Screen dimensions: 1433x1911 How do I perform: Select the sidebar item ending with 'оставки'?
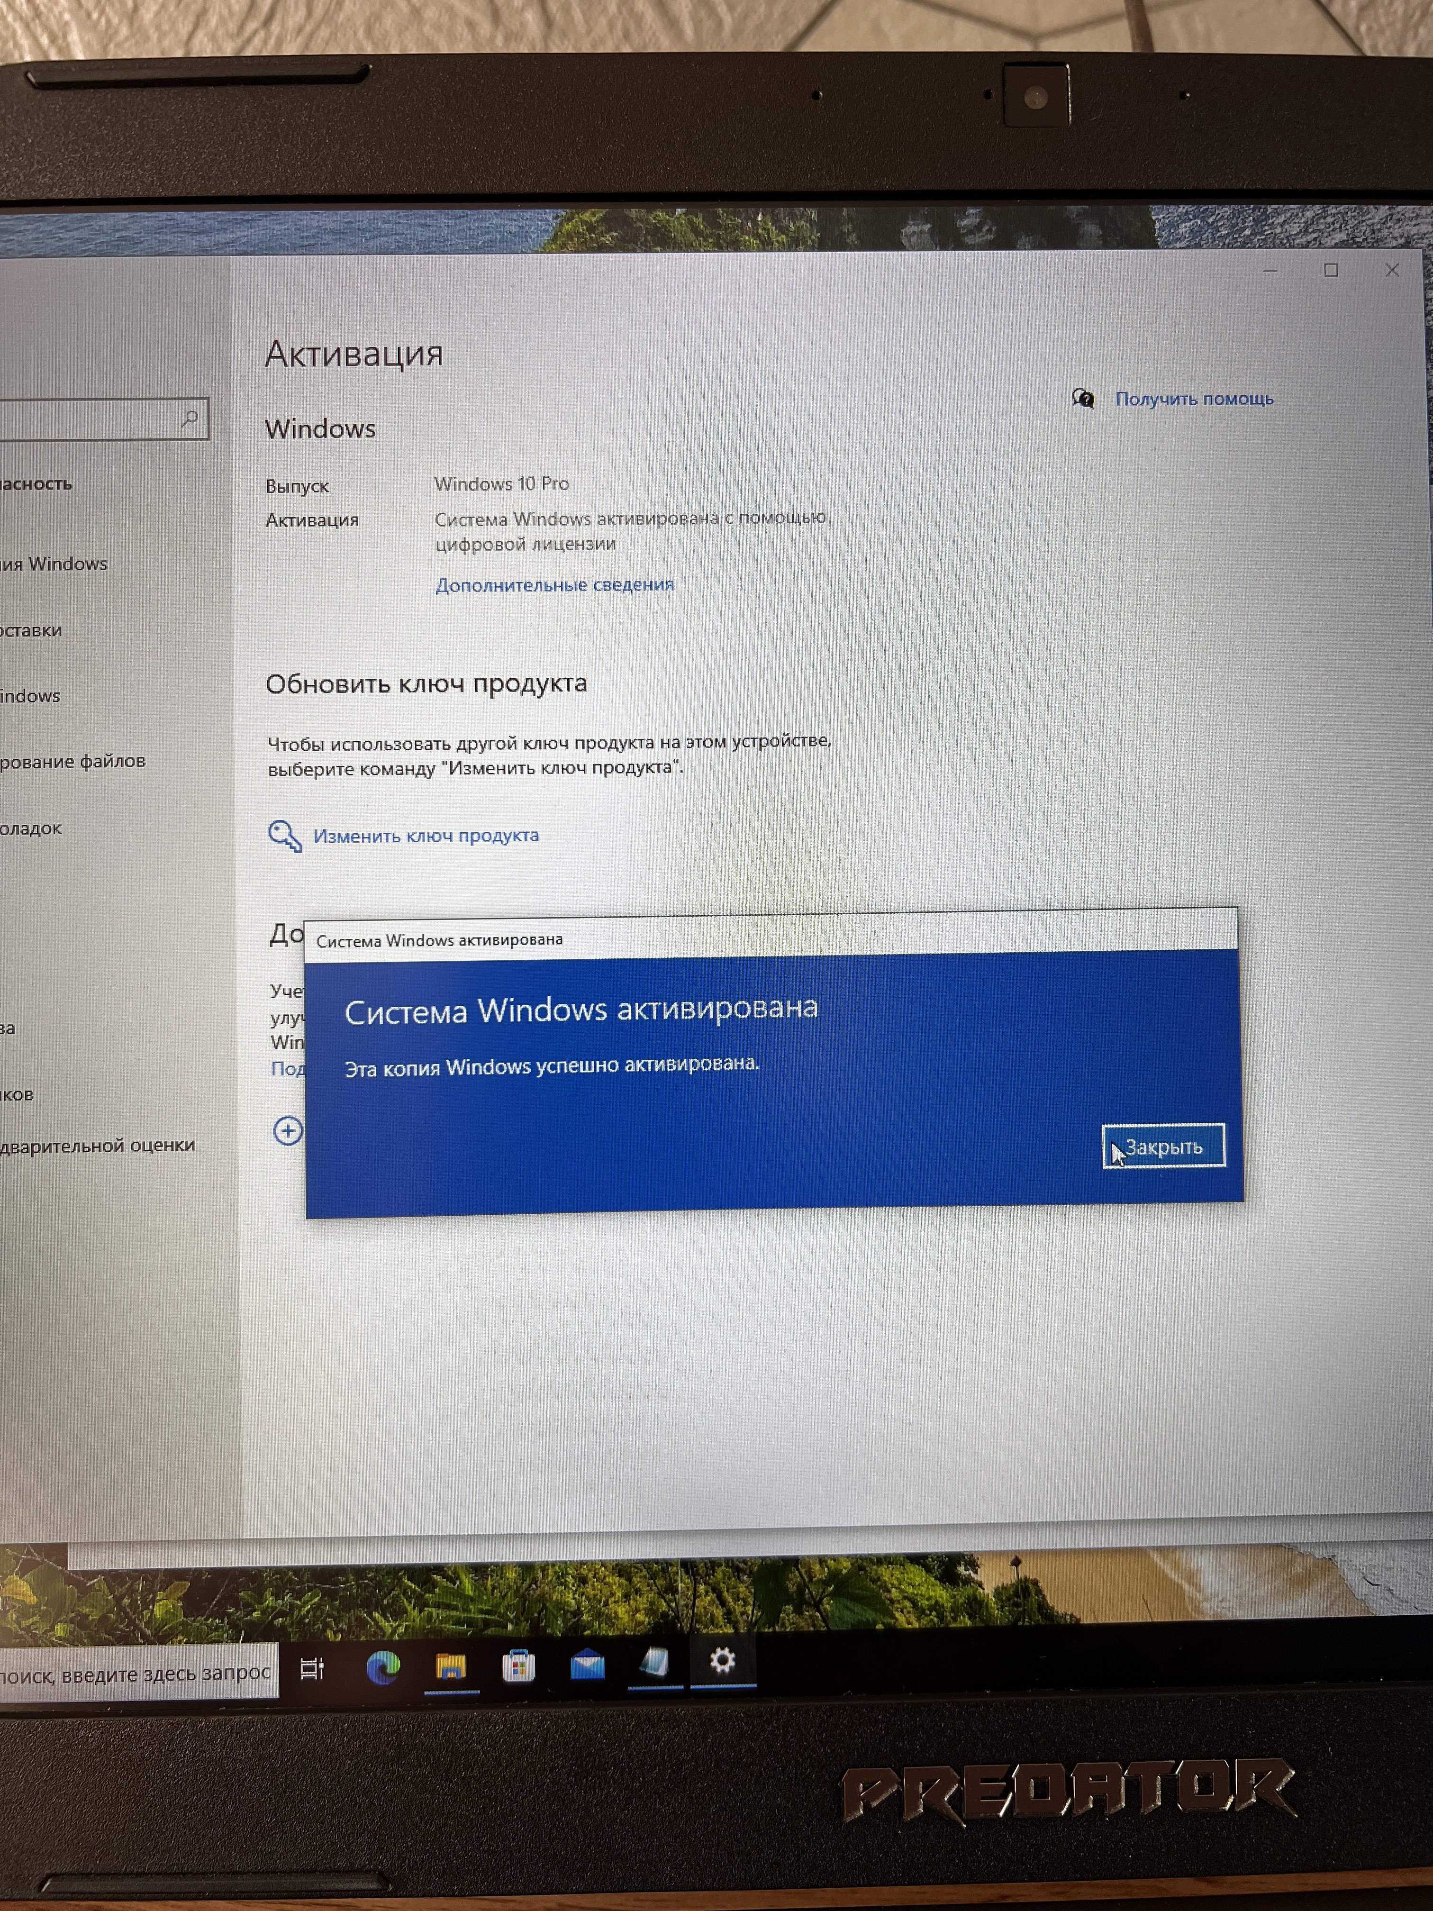31,631
